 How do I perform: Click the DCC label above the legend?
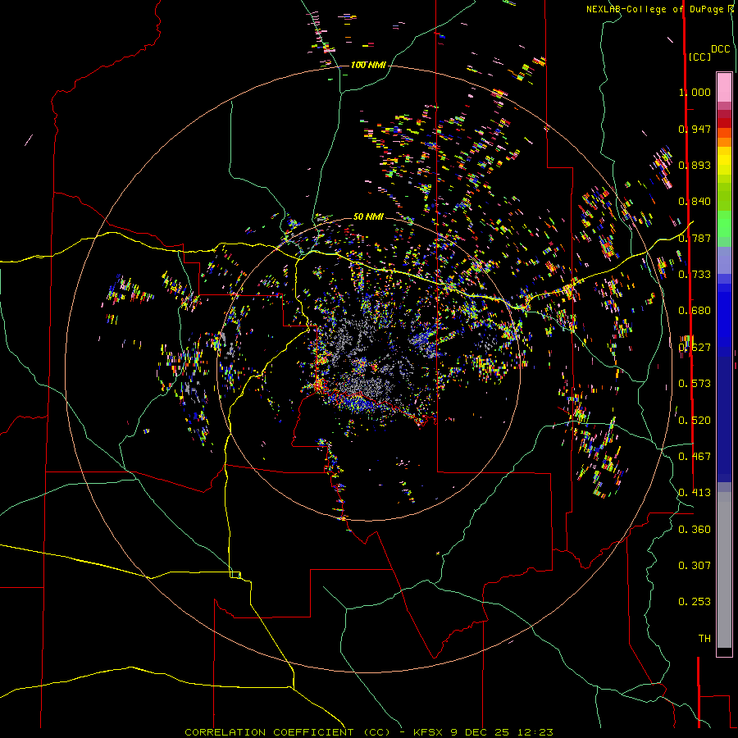coord(720,49)
